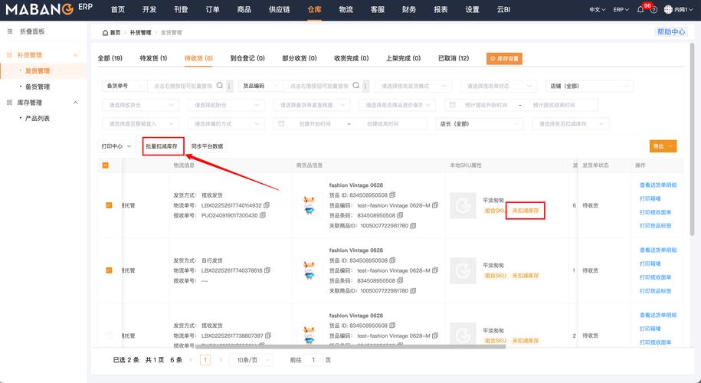Copy 关联商品ID in second row
Image resolution: width=701 pixels, height=383 pixels.
[413, 290]
